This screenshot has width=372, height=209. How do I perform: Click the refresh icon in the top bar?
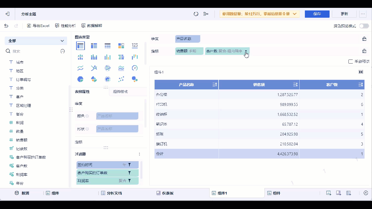coord(195,14)
